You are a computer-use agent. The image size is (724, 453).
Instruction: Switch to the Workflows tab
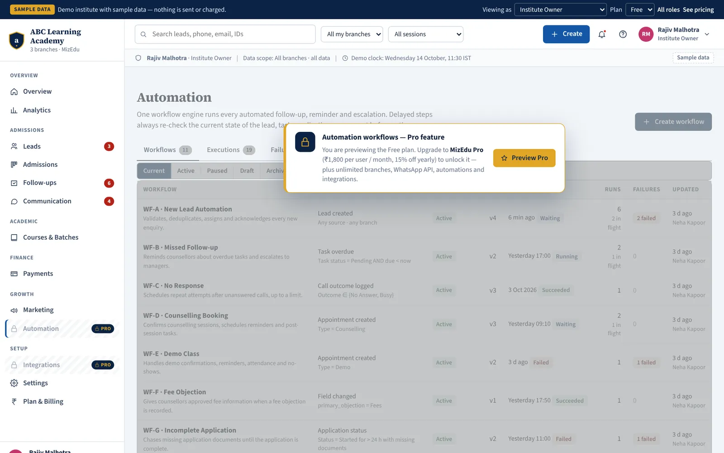point(167,150)
